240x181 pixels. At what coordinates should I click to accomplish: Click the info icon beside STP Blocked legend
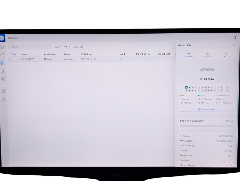[x=232, y=103]
